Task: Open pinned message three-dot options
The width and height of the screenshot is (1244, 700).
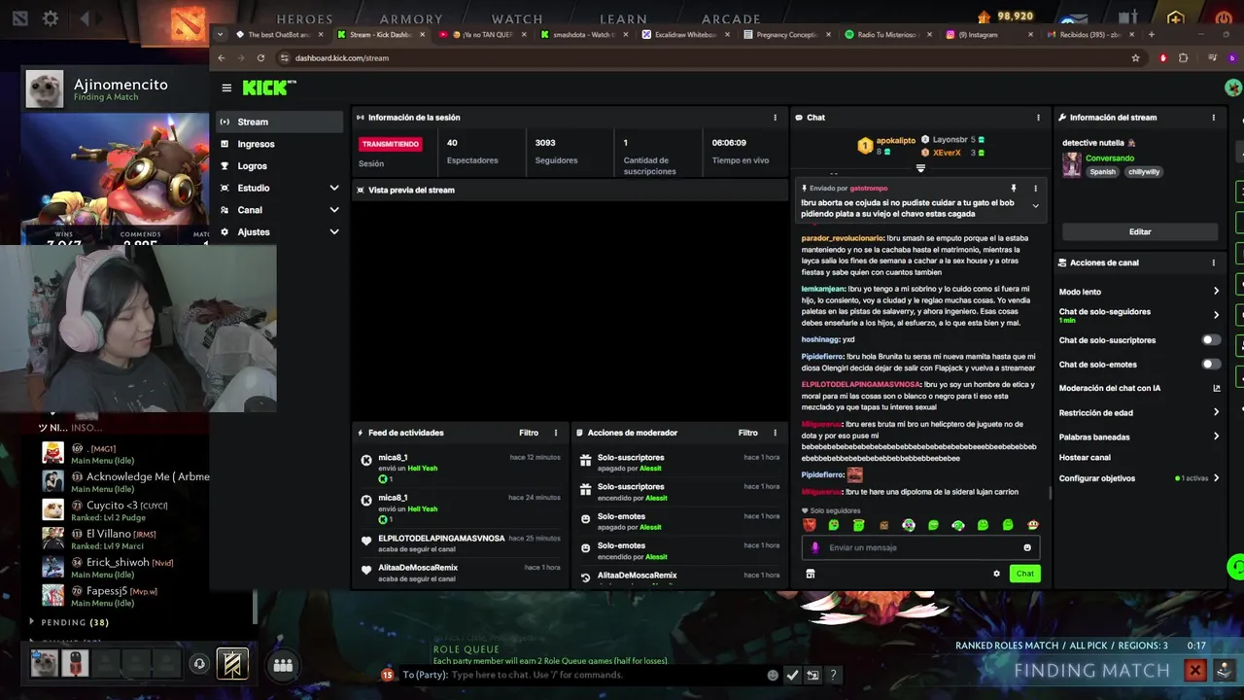Action: click(1035, 189)
